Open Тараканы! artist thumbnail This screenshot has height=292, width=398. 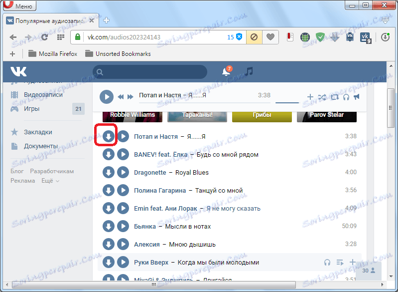pos(197,117)
